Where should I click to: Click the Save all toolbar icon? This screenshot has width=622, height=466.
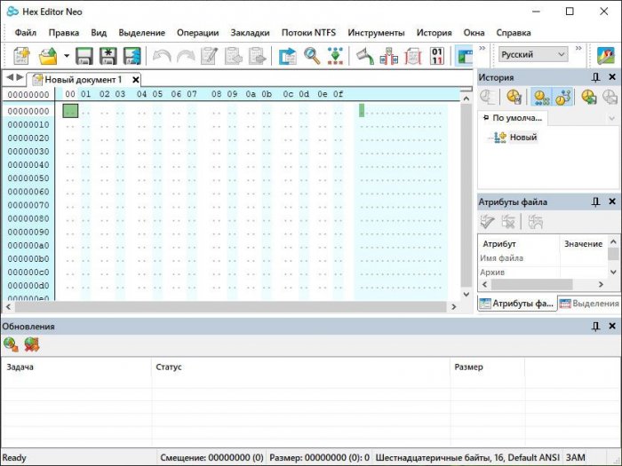(x=132, y=56)
